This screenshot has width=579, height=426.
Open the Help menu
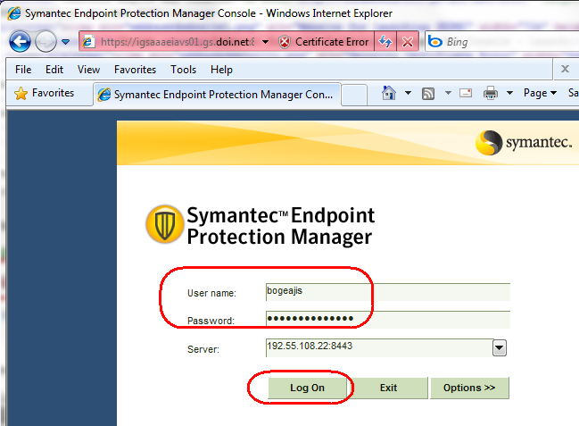(221, 70)
